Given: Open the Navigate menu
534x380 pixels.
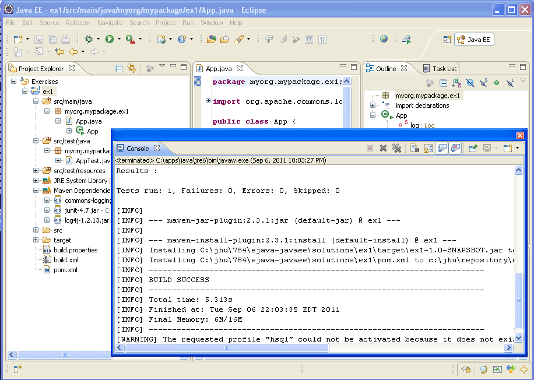Looking at the screenshot, I should tap(110, 23).
